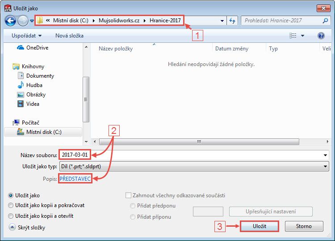Viewport: 335px width, 241px height.
Task: Click the OneDrive cloud icon
Action: [21, 47]
